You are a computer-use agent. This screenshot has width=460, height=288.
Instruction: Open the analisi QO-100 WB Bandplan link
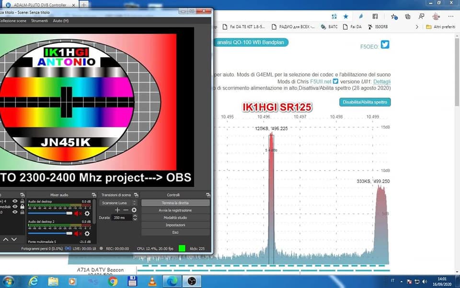pyautogui.click(x=251, y=42)
